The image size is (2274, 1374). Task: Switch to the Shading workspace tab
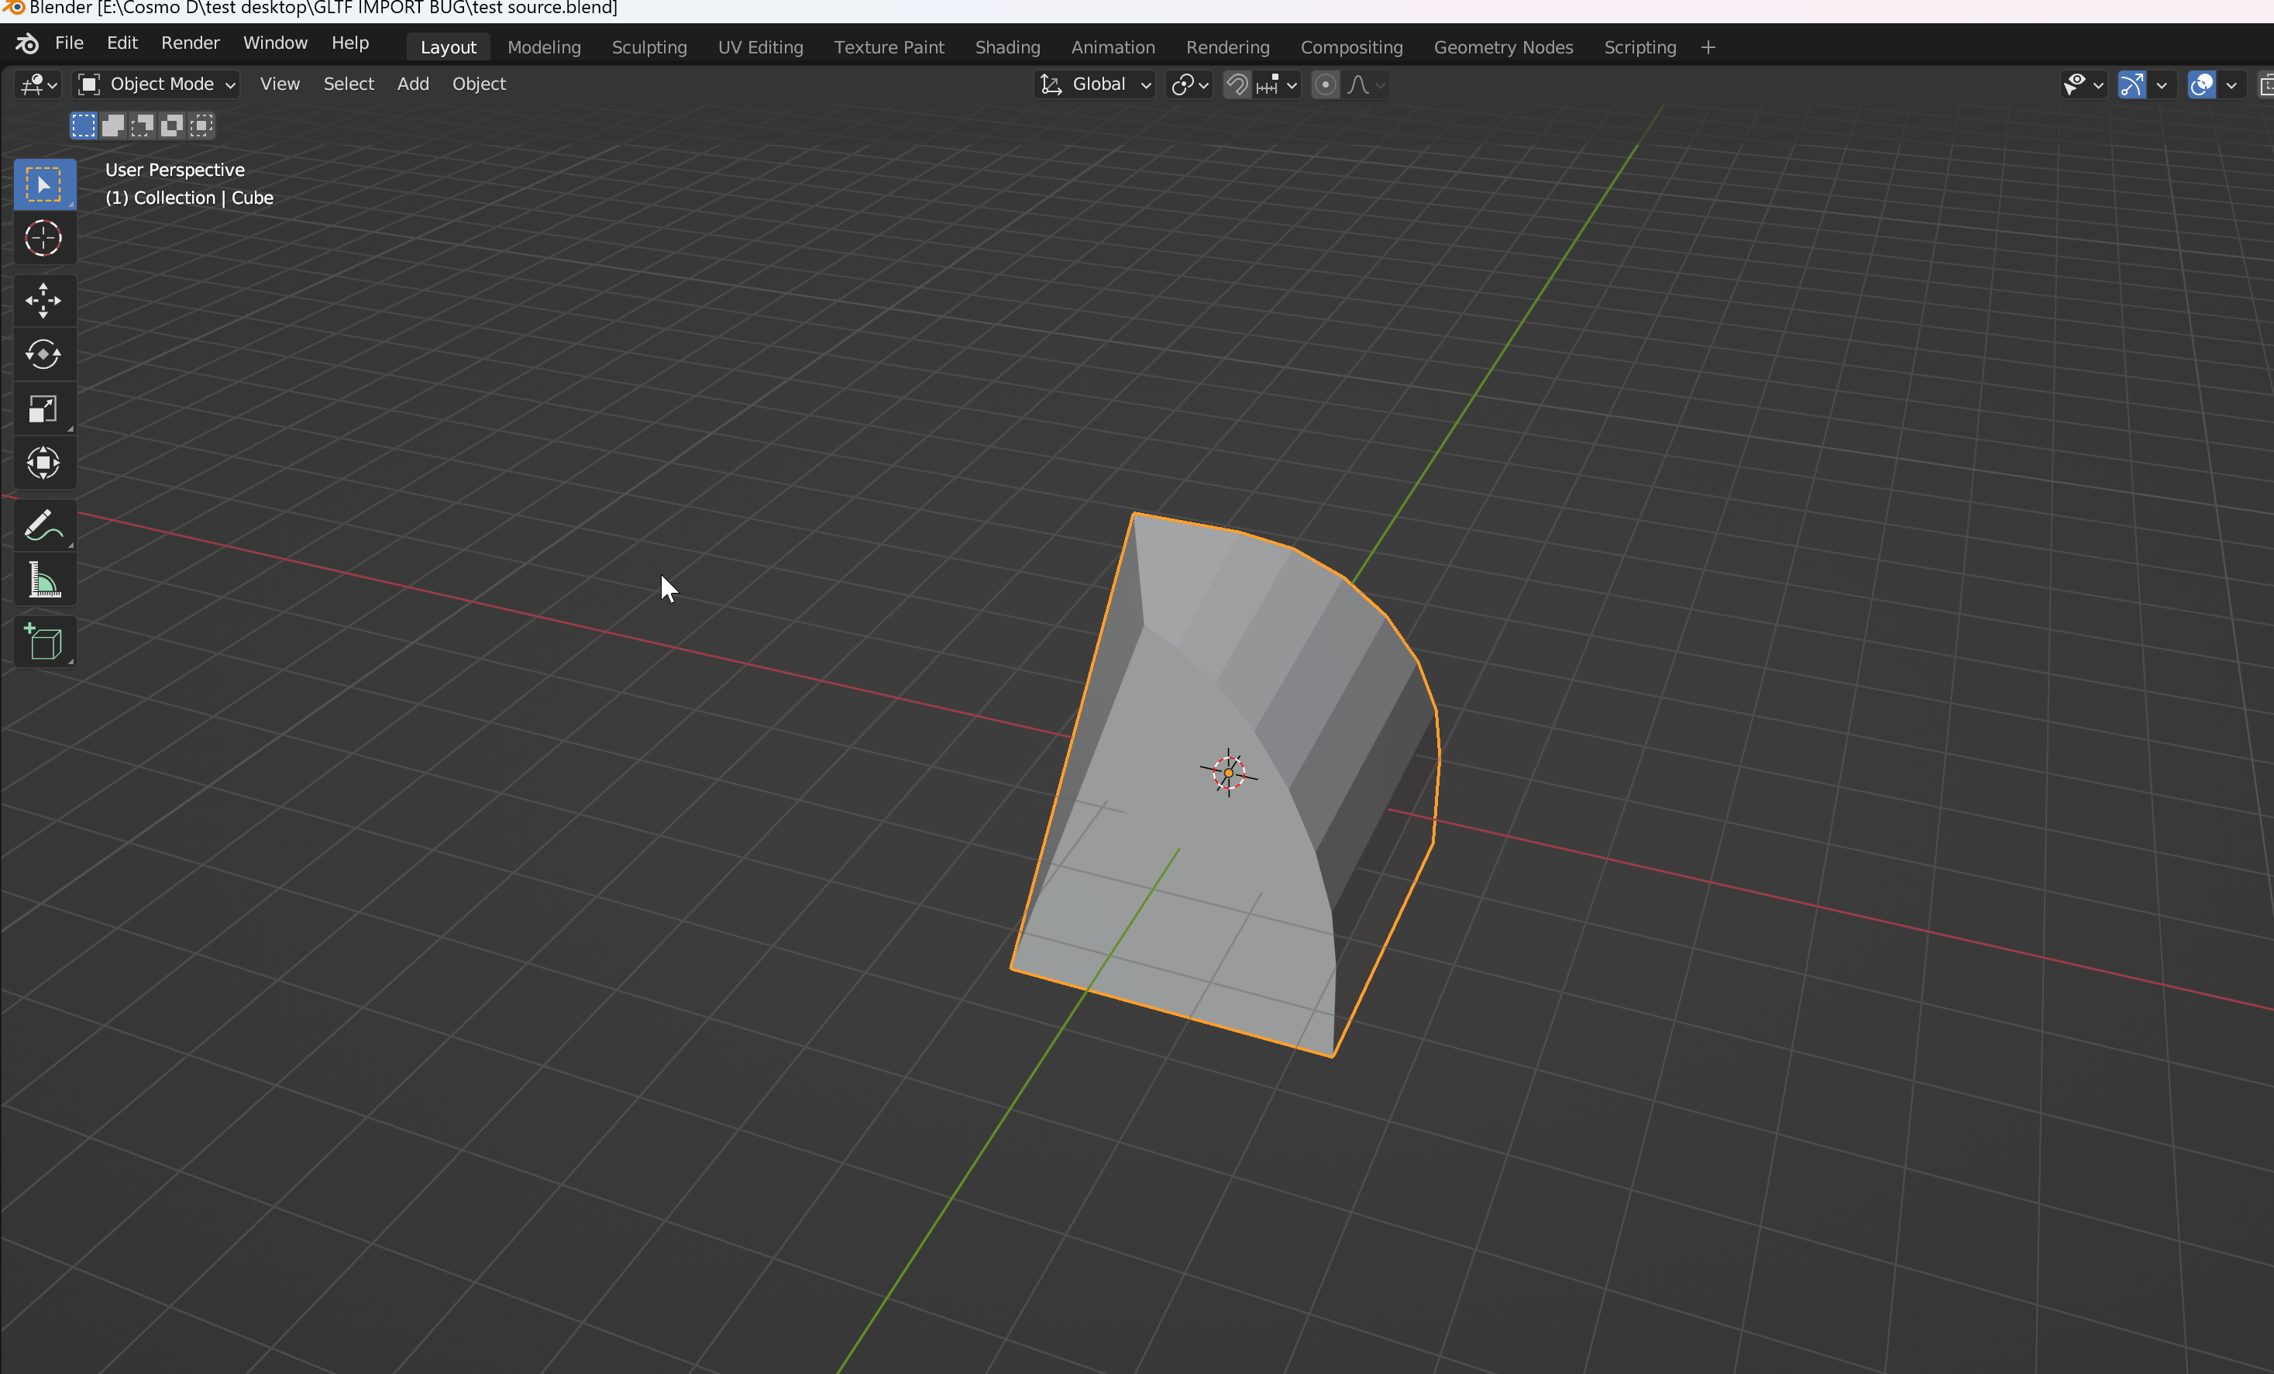click(x=1006, y=47)
